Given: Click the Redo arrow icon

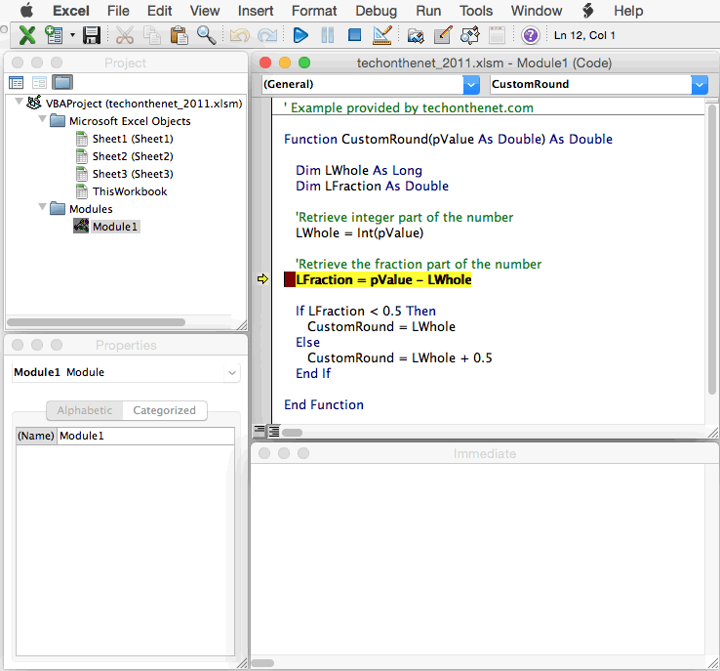Looking at the screenshot, I should pos(266,35).
